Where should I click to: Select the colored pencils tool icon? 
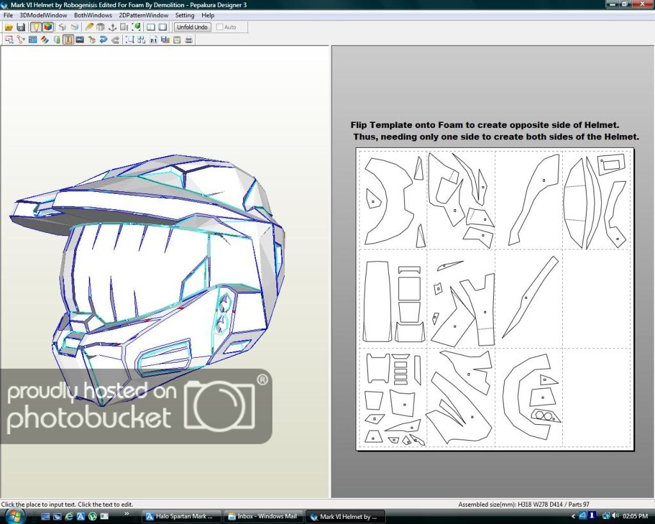(x=44, y=40)
